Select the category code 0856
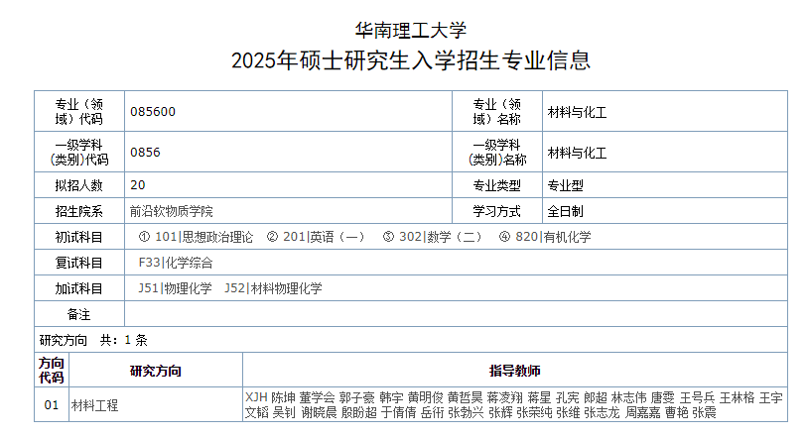 tap(145, 153)
